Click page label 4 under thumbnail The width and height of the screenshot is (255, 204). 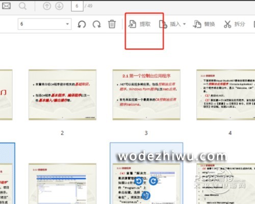[x=230, y=133]
